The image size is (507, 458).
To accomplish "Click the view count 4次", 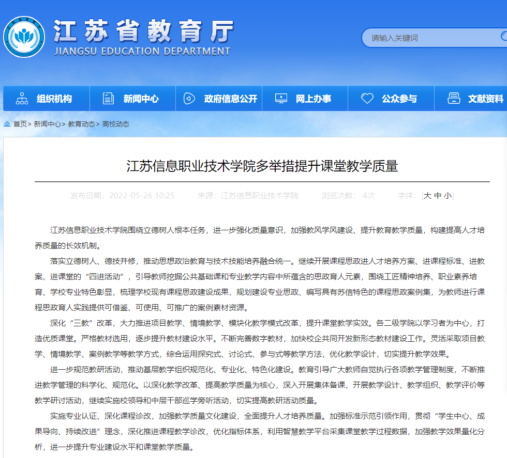I will tap(368, 196).
